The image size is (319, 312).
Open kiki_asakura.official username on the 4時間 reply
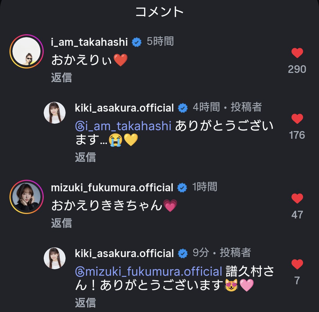124,108
